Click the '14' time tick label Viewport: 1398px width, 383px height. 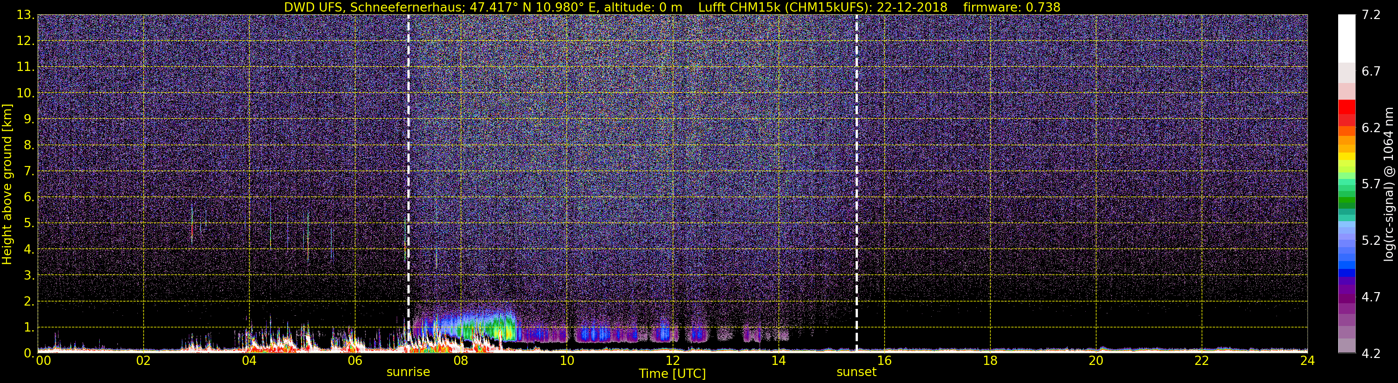(778, 361)
